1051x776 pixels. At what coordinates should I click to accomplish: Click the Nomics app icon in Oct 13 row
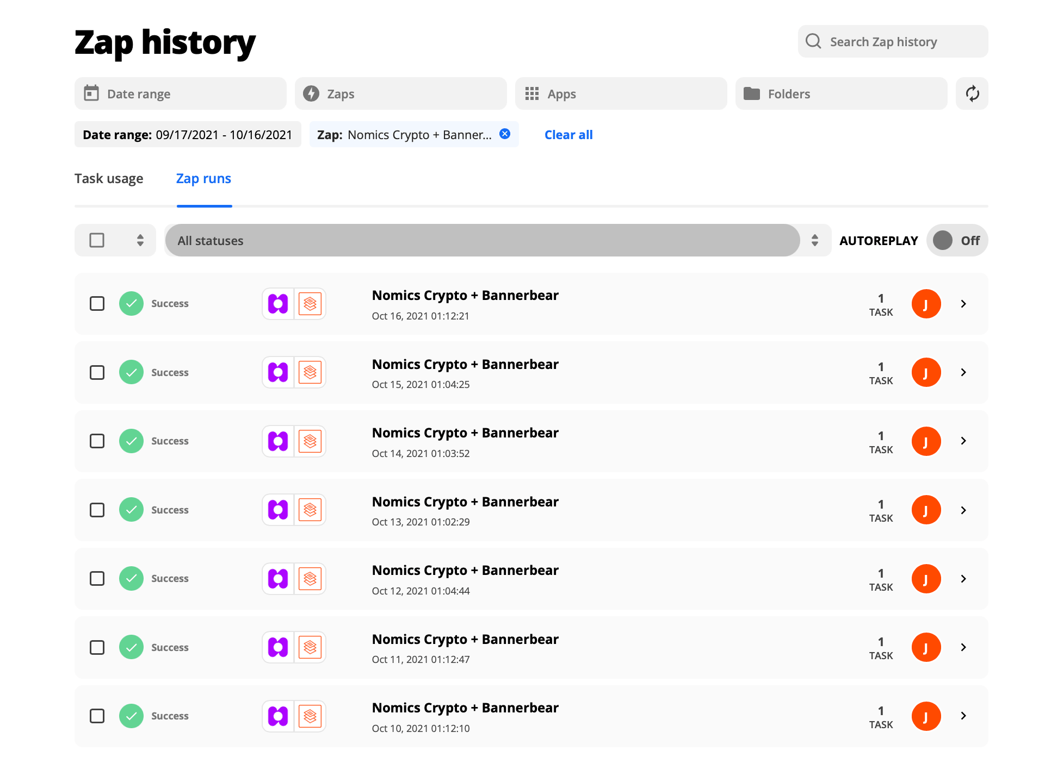coord(278,510)
